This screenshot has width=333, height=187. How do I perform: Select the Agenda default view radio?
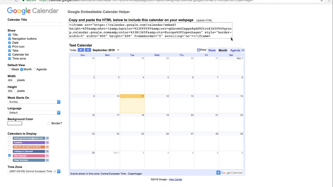pos(35,69)
